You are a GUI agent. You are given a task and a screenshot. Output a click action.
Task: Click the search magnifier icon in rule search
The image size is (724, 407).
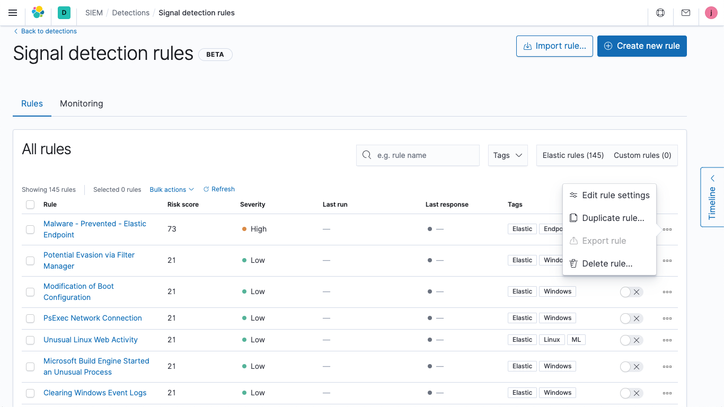367,155
